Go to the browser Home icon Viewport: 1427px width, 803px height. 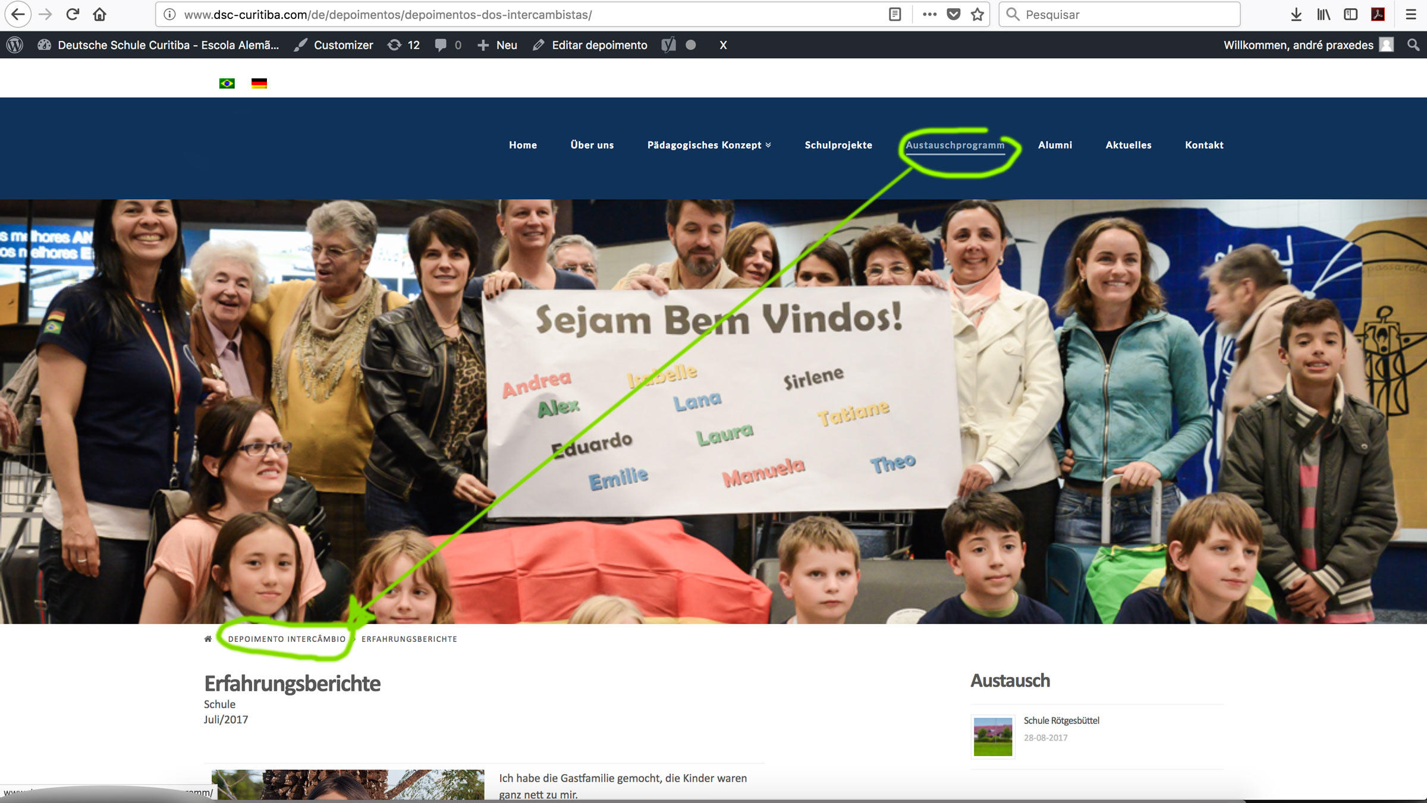[100, 14]
